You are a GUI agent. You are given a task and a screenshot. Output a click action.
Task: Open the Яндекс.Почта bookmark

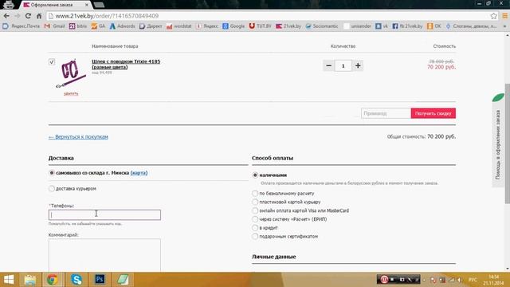coord(22,26)
